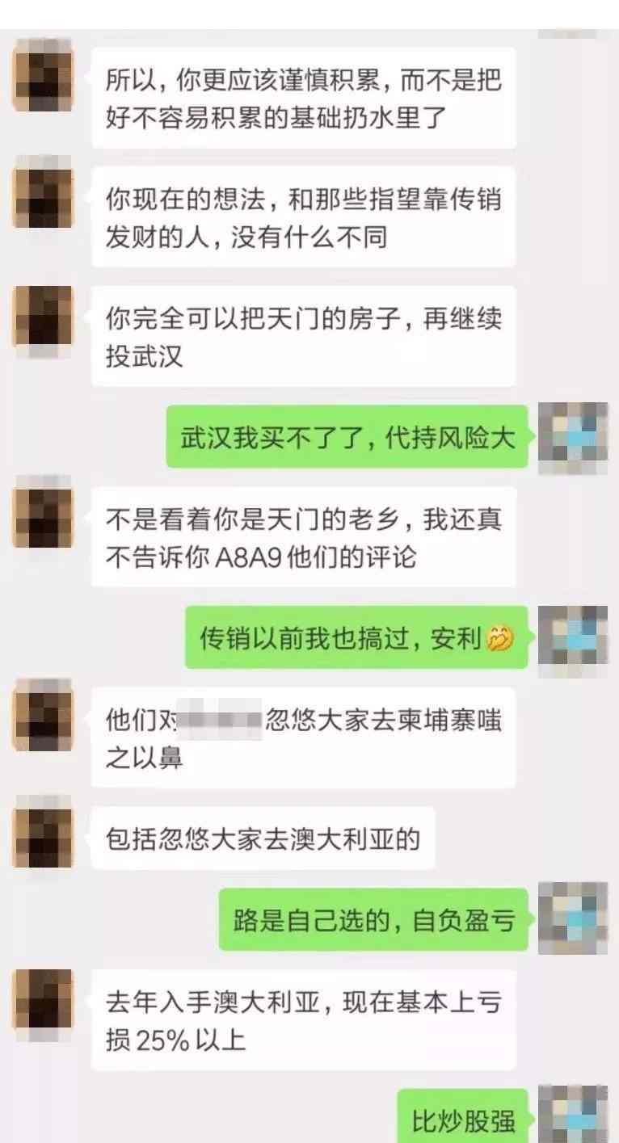Tap green bubble '路是自己选的，自负盈亏'
Image resolution: width=619 pixels, height=1143 pixels.
(374, 919)
